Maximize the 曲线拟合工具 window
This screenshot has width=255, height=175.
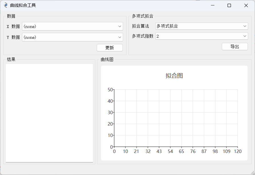[x=229, y=5]
